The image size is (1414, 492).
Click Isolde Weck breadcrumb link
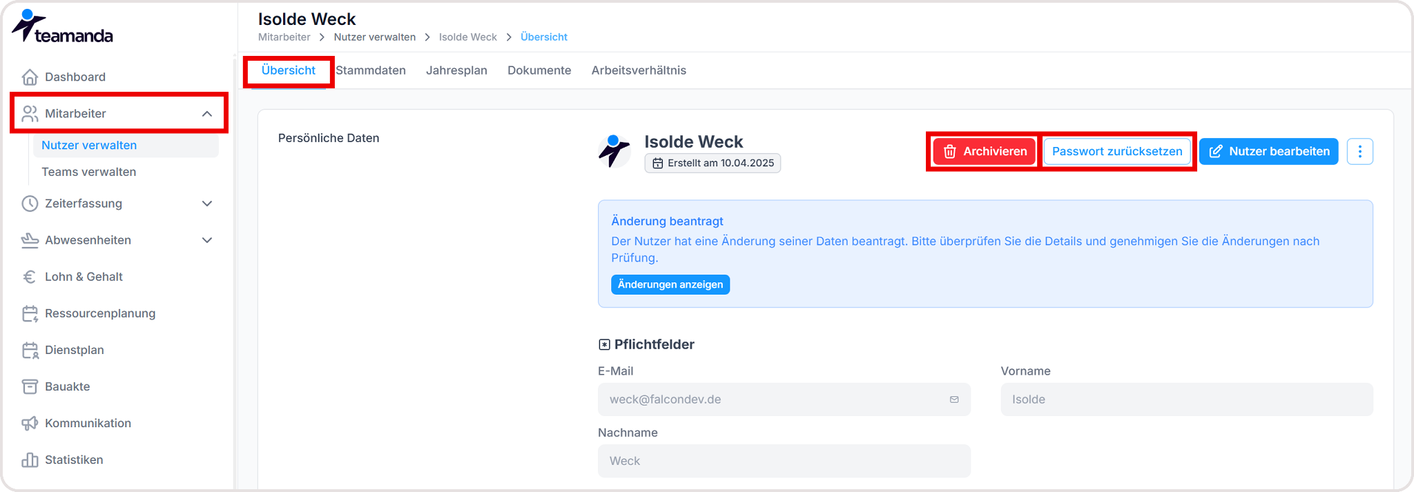pyautogui.click(x=468, y=37)
